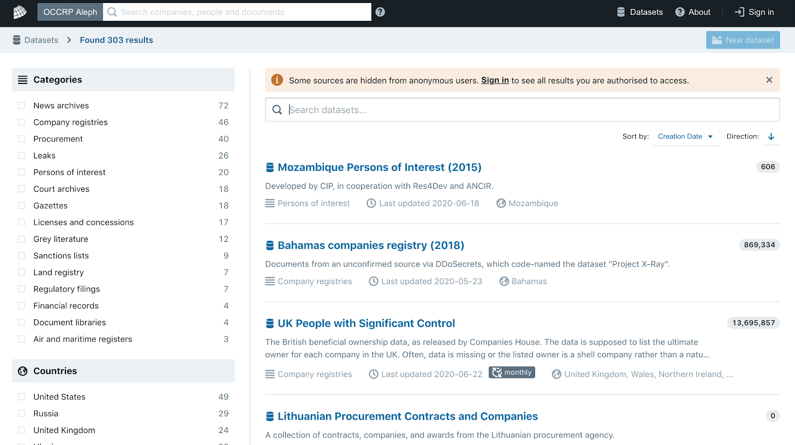The width and height of the screenshot is (795, 445).
Task: Click the magnifier icon in the top search bar
Action: click(112, 12)
